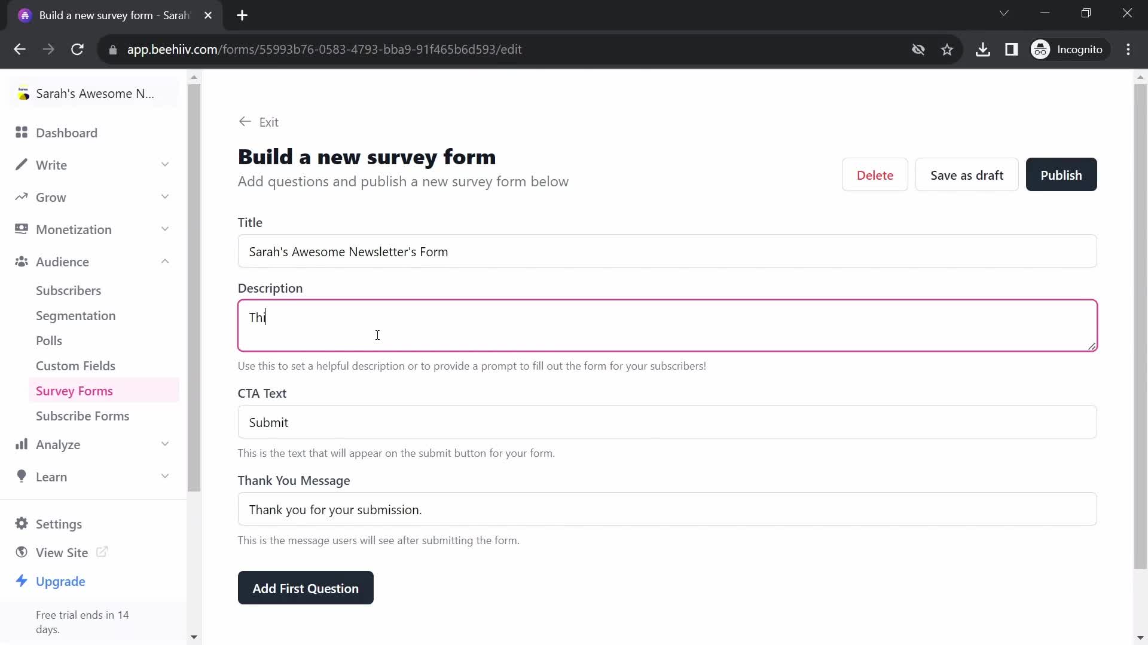Click the Grow section icon
This screenshot has height=645, width=1148.
[22, 198]
